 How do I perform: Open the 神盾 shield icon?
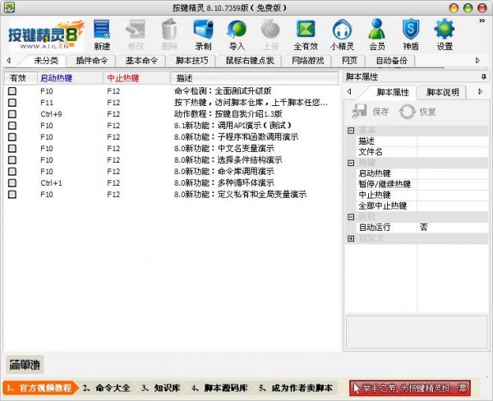(411, 35)
